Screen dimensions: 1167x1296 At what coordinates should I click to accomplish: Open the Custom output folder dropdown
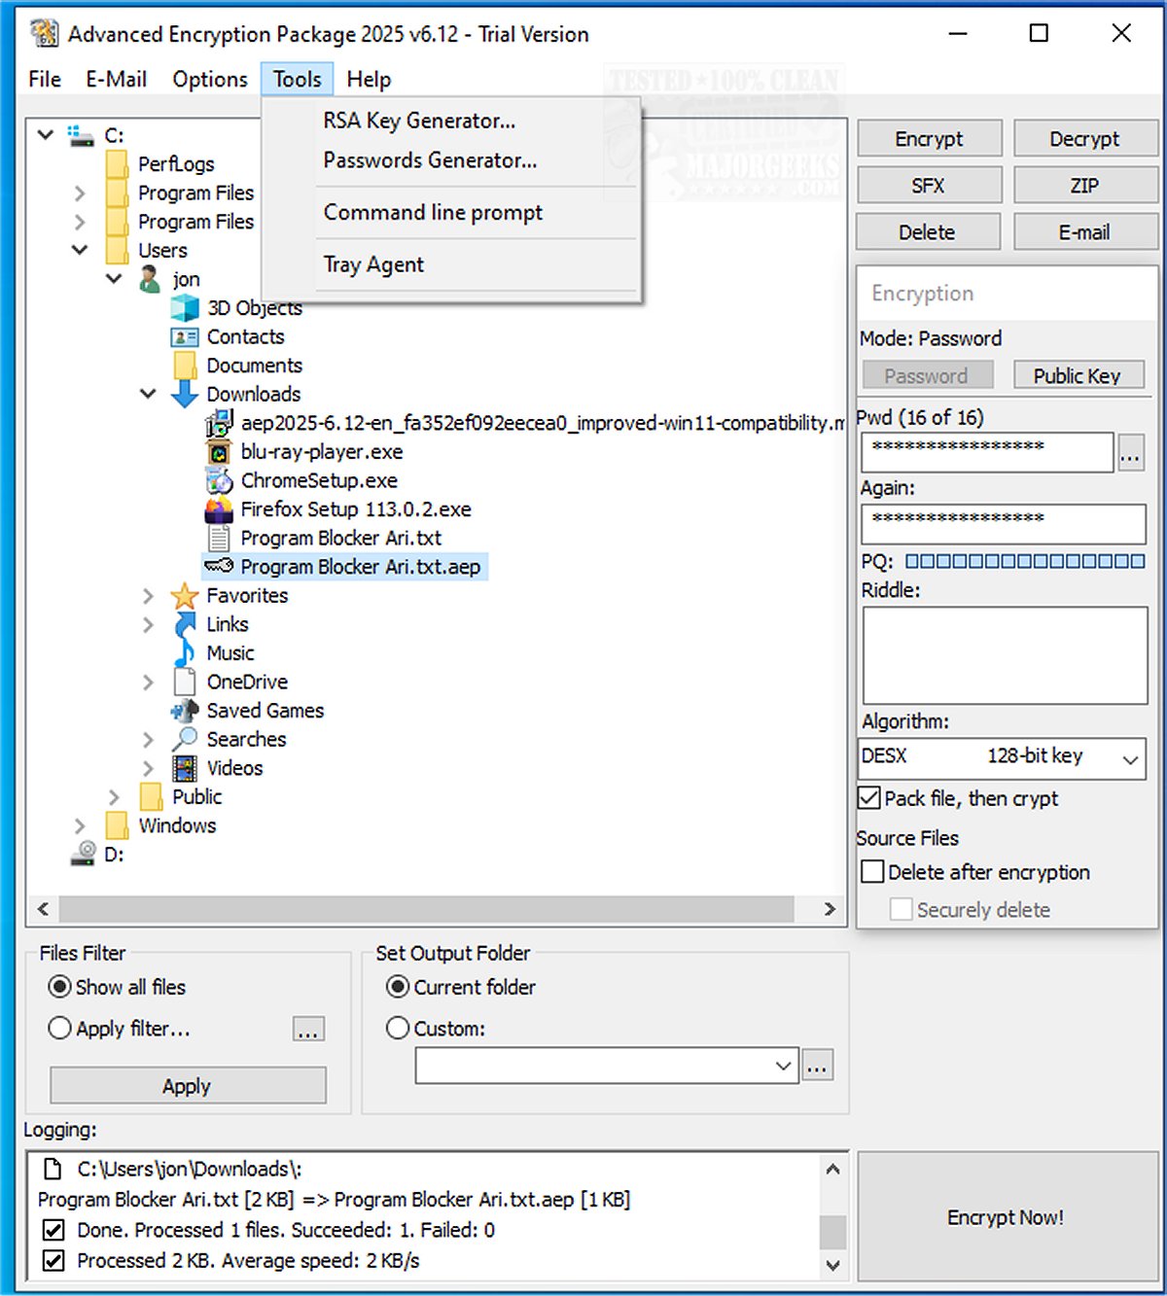[x=783, y=1066]
